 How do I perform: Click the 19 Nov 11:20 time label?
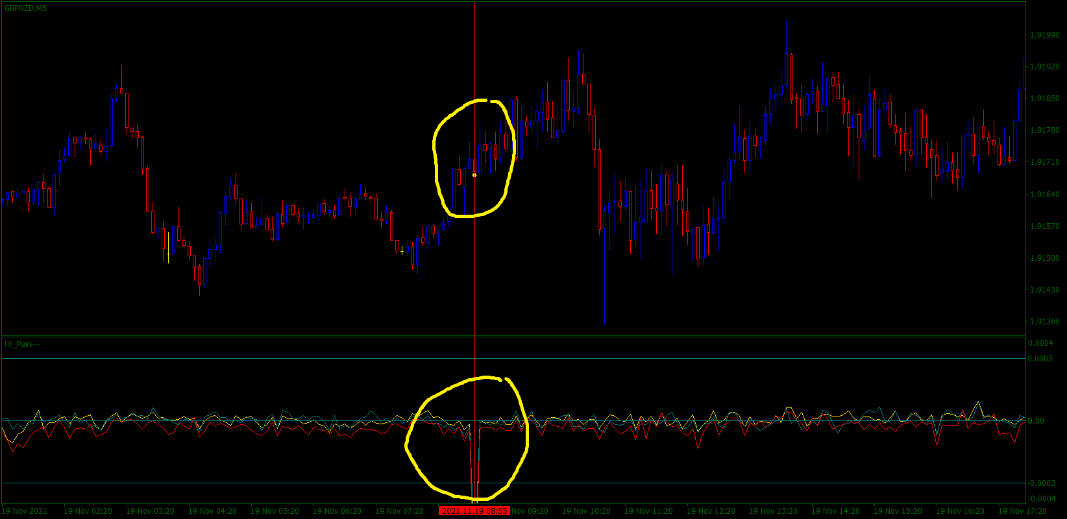click(648, 511)
